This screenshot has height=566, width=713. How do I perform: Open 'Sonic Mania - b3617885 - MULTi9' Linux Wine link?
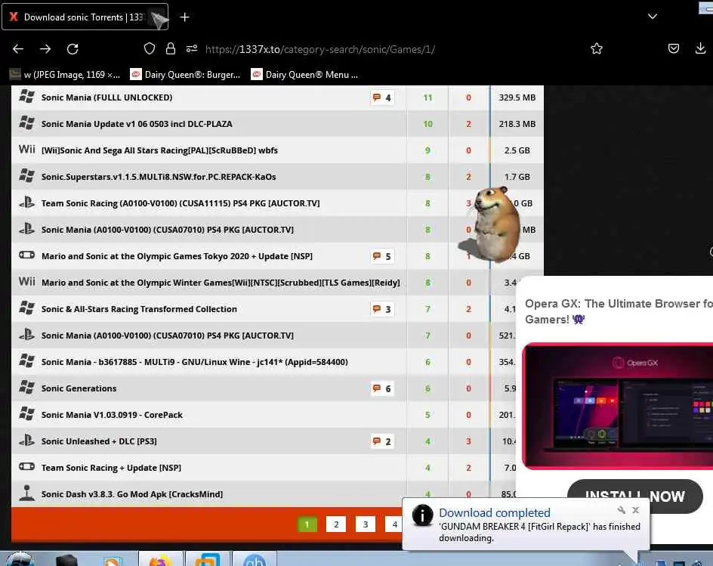pos(195,362)
